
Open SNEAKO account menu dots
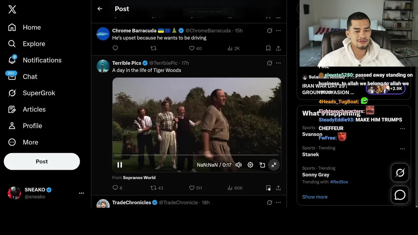[x=81, y=193]
